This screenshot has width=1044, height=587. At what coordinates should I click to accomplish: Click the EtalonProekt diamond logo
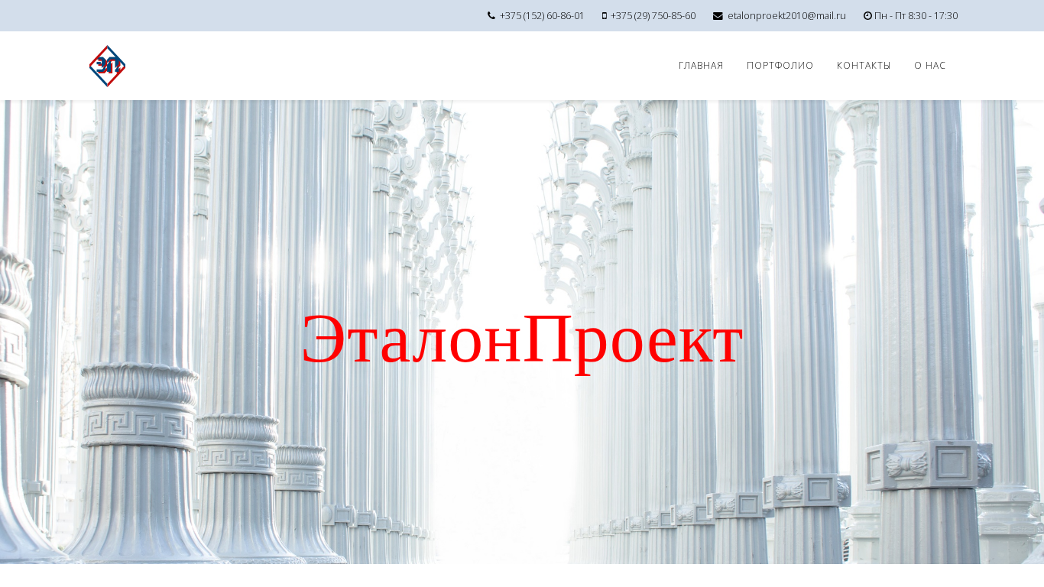tap(107, 66)
